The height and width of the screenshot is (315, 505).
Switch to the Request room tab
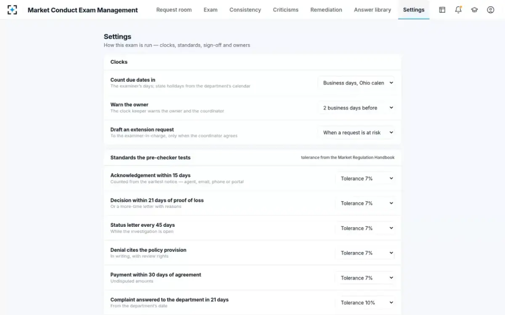(174, 10)
